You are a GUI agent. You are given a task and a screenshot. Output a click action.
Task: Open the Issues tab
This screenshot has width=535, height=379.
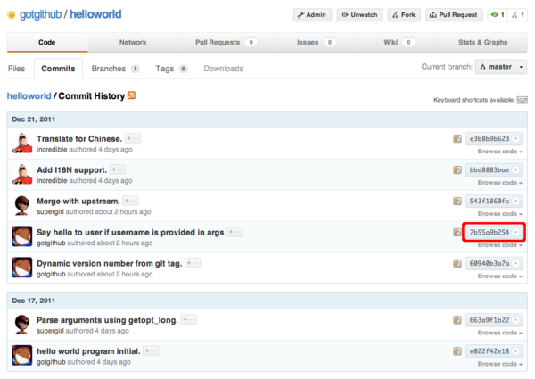coord(316,42)
